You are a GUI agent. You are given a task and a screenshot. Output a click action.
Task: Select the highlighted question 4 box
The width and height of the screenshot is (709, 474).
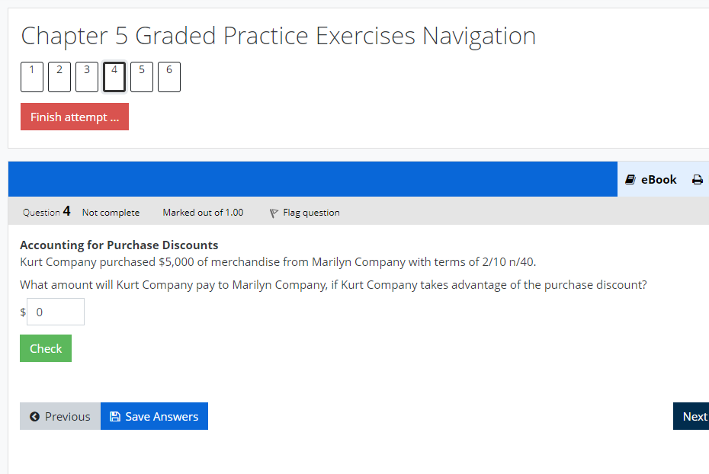pyautogui.click(x=114, y=76)
